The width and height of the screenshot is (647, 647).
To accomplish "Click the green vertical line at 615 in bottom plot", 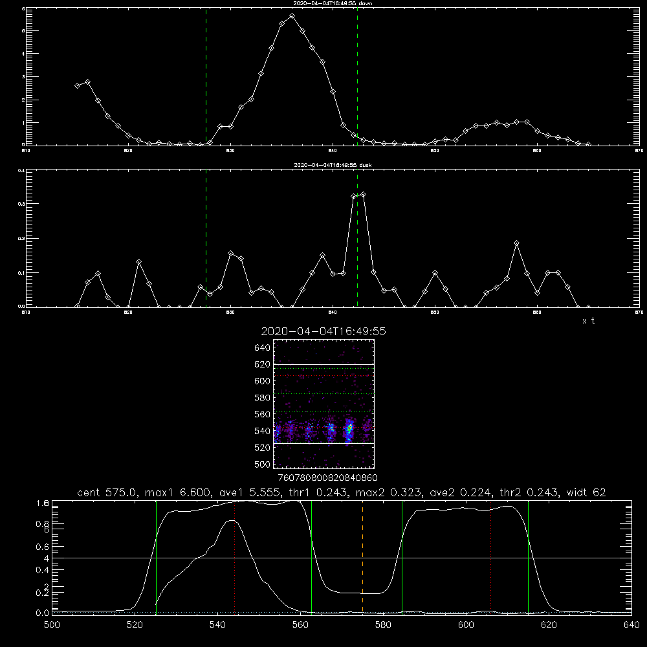I will 528,557.
